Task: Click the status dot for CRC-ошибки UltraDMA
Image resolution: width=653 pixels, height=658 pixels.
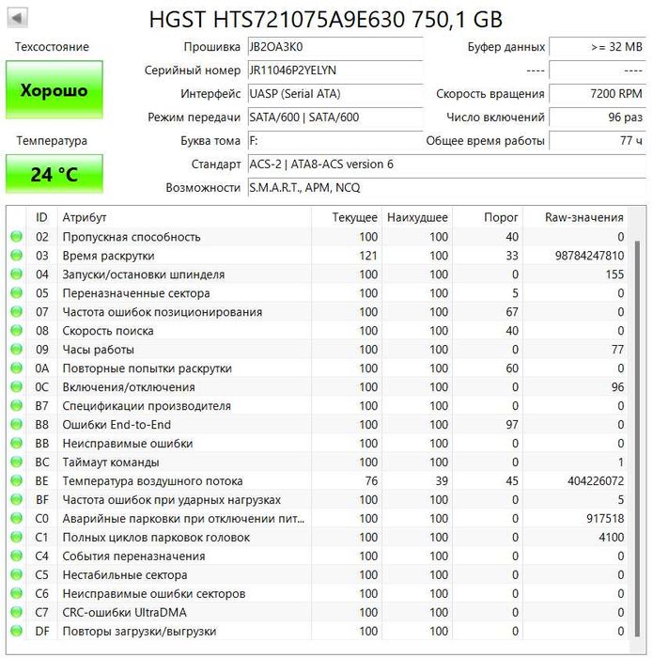Action: (x=16, y=612)
